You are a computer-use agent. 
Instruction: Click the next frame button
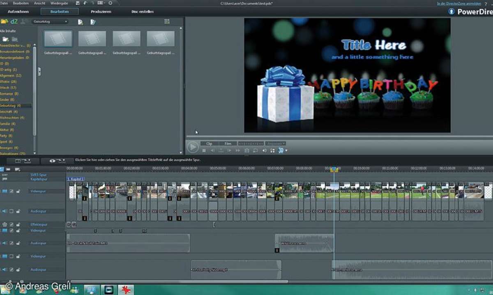[229, 151]
